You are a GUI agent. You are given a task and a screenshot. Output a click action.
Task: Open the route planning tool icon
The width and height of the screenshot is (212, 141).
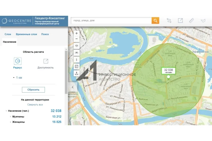click(169, 20)
